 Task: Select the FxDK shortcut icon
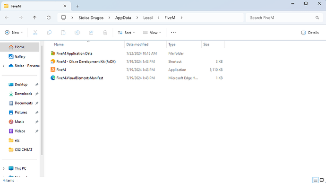(x=53, y=61)
